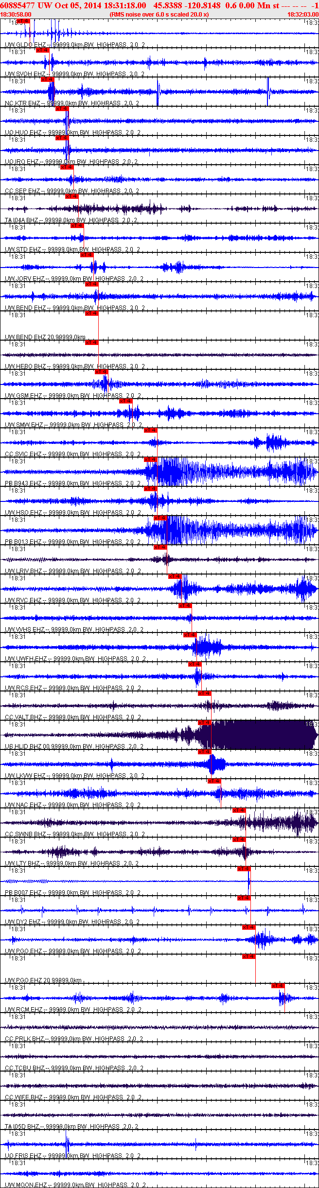Screen dimensions: 319x1188
Task: Click the UW.LTY BHZ station label
Action: [23, 863]
